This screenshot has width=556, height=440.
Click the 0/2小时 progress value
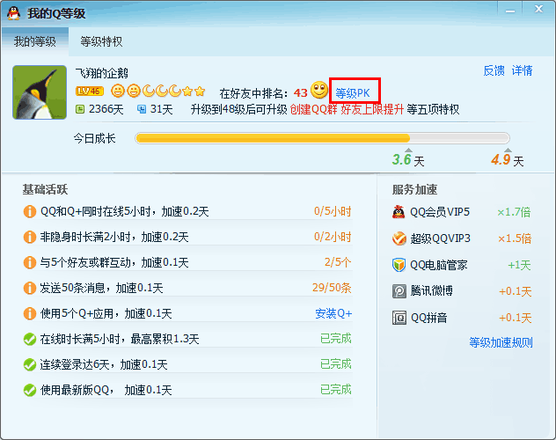[x=333, y=237]
